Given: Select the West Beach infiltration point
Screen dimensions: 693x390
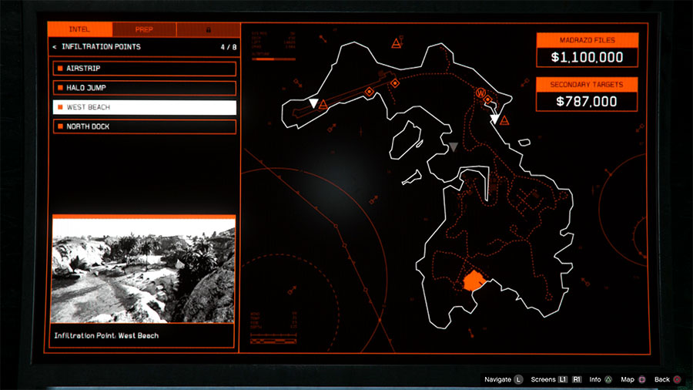Looking at the screenshot, I should pyautogui.click(x=144, y=107).
